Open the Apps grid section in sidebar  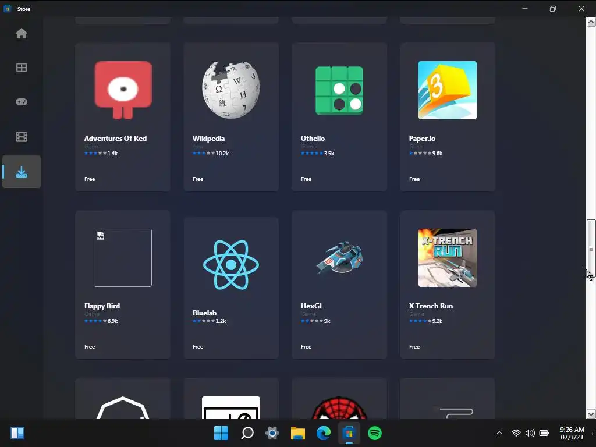[22, 68]
